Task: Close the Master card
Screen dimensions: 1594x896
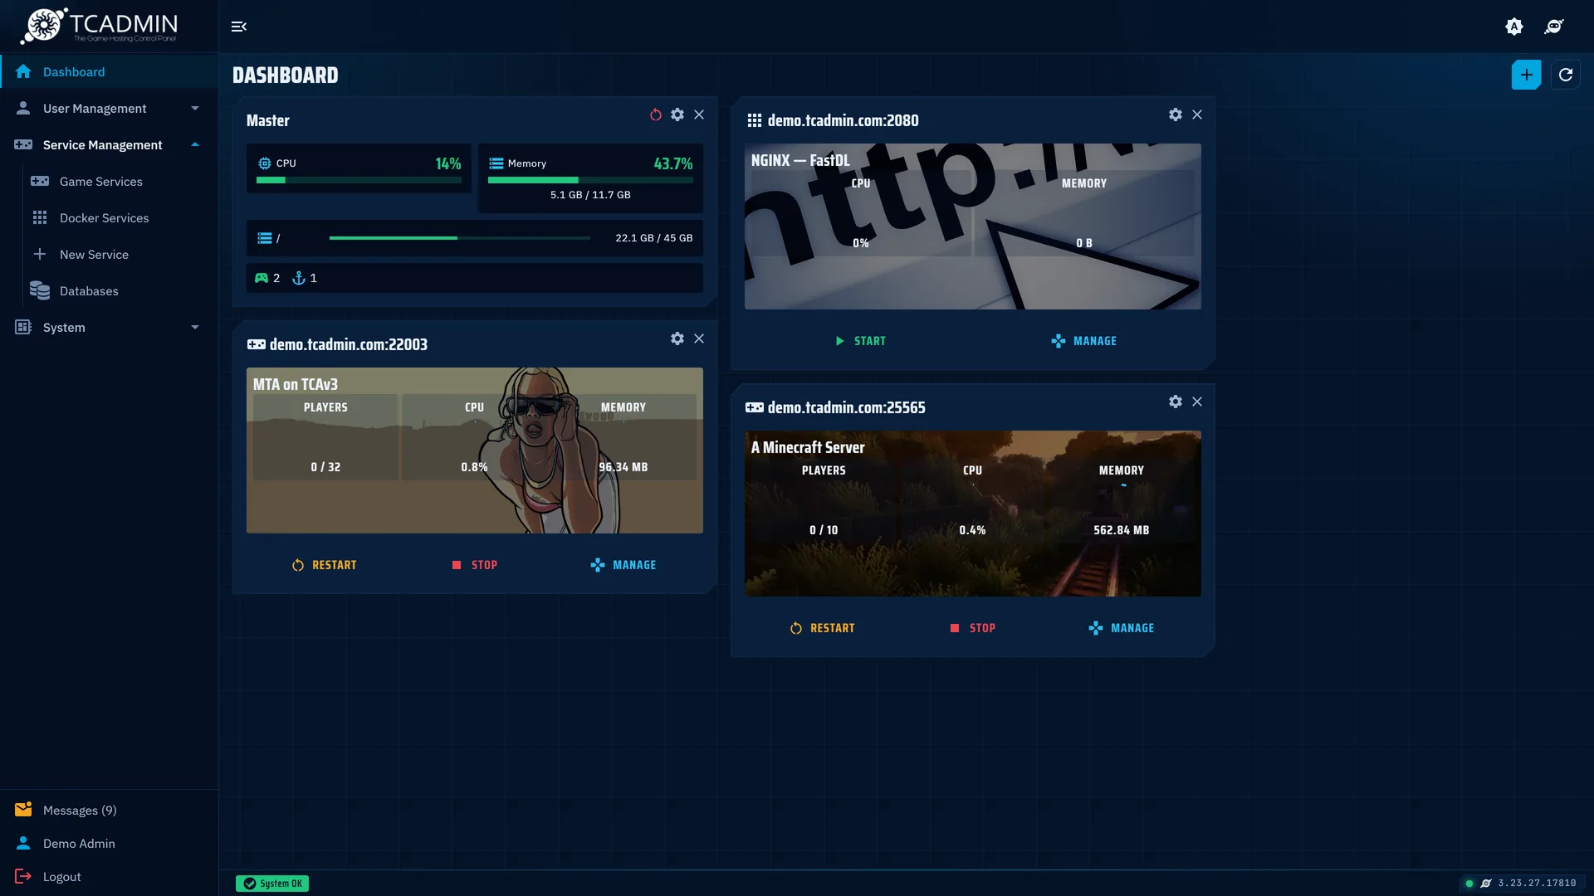Action: [x=699, y=114]
